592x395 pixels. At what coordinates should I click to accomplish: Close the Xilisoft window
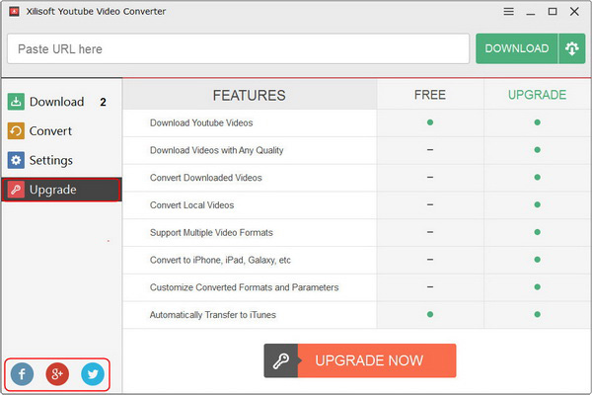[574, 12]
